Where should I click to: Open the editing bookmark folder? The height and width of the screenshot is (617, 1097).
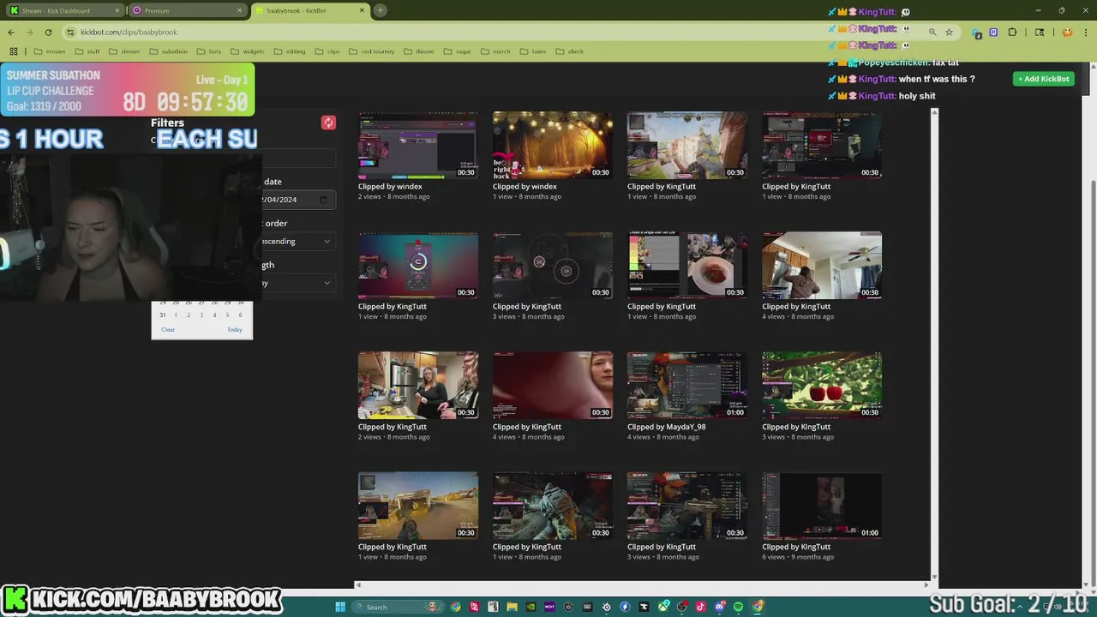pos(290,51)
